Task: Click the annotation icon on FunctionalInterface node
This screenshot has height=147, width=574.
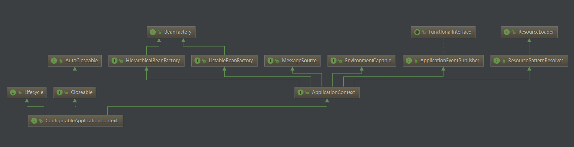Action: pos(417,32)
